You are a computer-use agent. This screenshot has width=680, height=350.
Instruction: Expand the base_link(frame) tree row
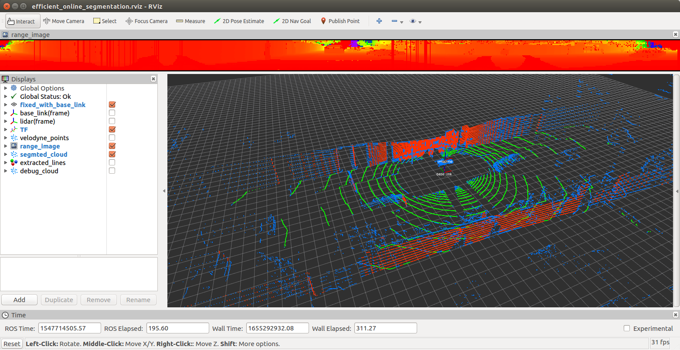[6, 113]
